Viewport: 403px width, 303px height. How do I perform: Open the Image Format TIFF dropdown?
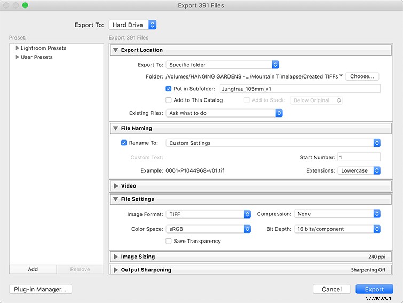coord(208,214)
